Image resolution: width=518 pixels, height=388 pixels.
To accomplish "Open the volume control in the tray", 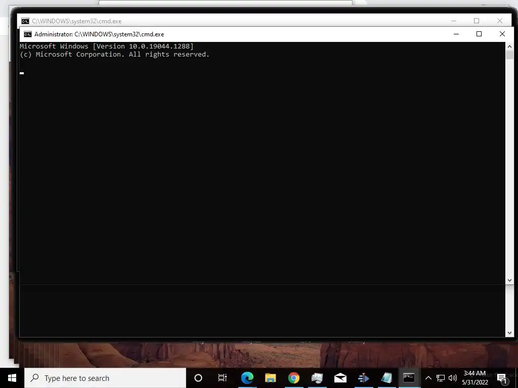I will (453, 378).
